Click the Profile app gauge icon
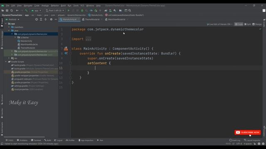 coord(91,10)
